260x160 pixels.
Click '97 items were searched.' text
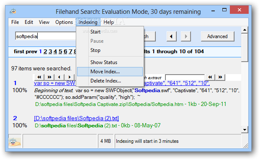[x=41, y=68]
